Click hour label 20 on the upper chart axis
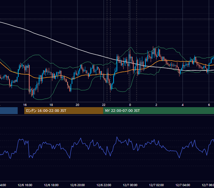This screenshot has width=214, height=188. coord(77,105)
